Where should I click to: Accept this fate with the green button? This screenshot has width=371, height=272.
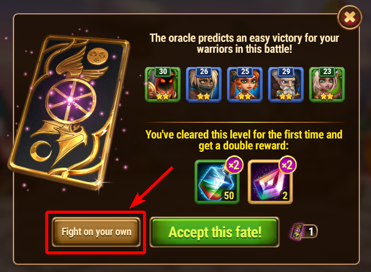point(214,232)
